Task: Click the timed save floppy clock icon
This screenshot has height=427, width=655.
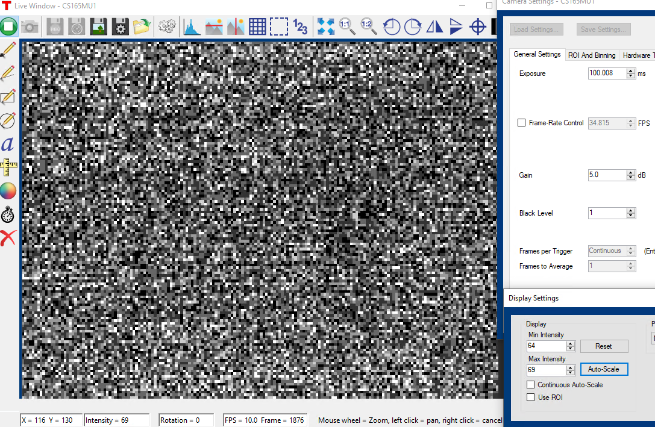Action: pos(77,27)
